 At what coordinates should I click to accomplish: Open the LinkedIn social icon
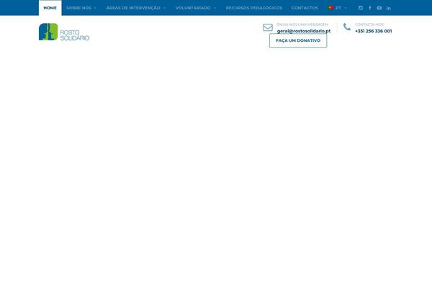tap(389, 8)
